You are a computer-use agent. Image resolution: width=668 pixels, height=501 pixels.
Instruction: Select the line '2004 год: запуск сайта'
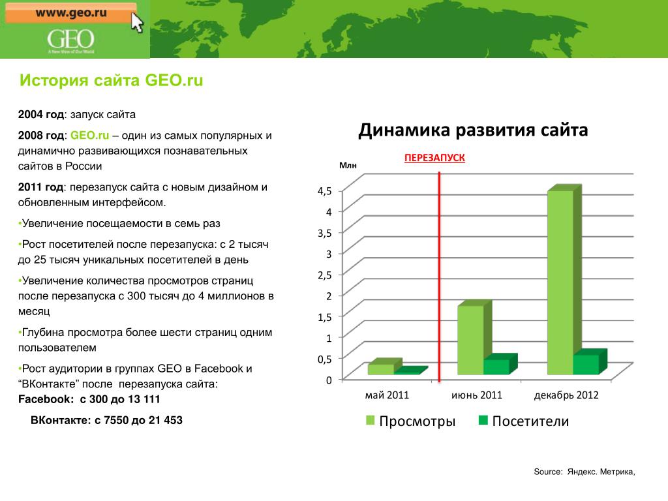click(77, 115)
